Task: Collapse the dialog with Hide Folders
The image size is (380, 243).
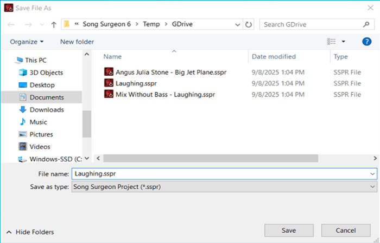Action: pyautogui.click(x=30, y=232)
